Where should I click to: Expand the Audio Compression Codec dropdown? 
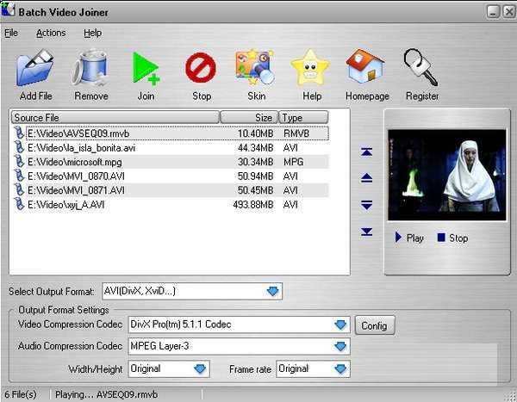point(341,347)
